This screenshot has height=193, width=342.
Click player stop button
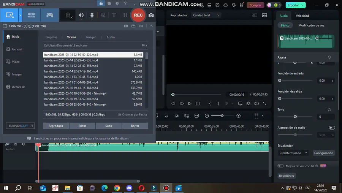[198, 104]
